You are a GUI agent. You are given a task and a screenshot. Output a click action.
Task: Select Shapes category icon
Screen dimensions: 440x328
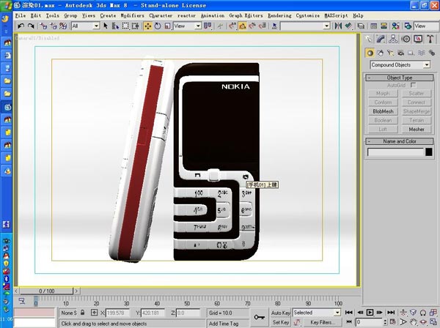[380, 53]
